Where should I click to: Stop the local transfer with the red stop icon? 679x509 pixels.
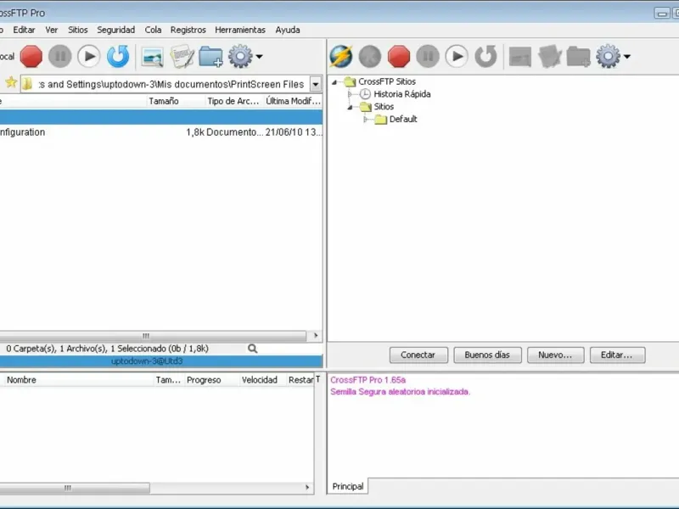click(x=31, y=56)
